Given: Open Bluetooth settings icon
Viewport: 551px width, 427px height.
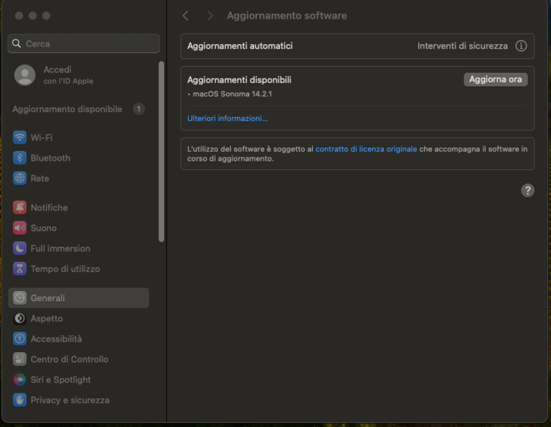Looking at the screenshot, I should (20, 158).
